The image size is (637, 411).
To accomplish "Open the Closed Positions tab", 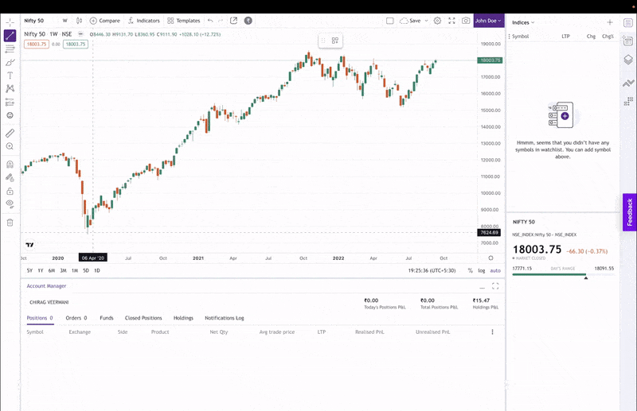I will tap(143, 318).
